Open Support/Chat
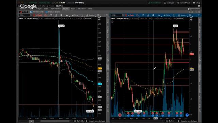Screen dimensions: 218x123 pyautogui.click(x=183, y=3)
